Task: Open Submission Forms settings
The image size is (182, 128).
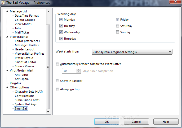Action: point(27,100)
